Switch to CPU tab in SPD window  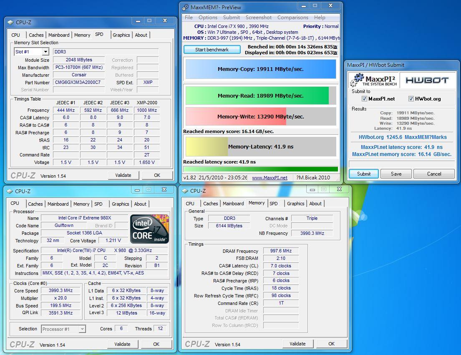15,35
